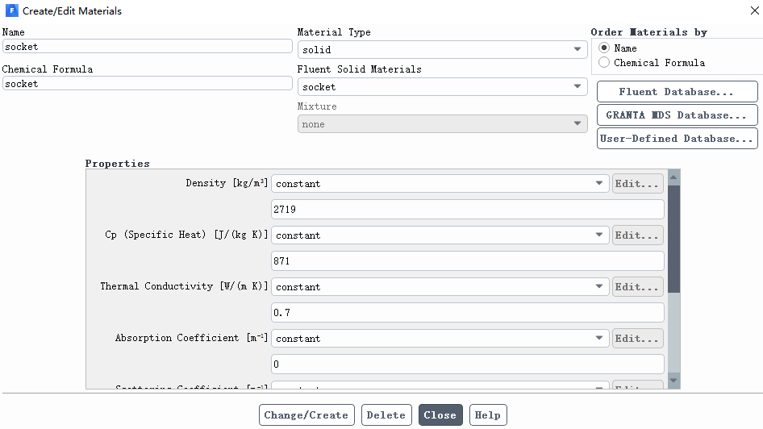Click the Properties section heading
Image resolution: width=763 pixels, height=429 pixels.
coord(117,164)
